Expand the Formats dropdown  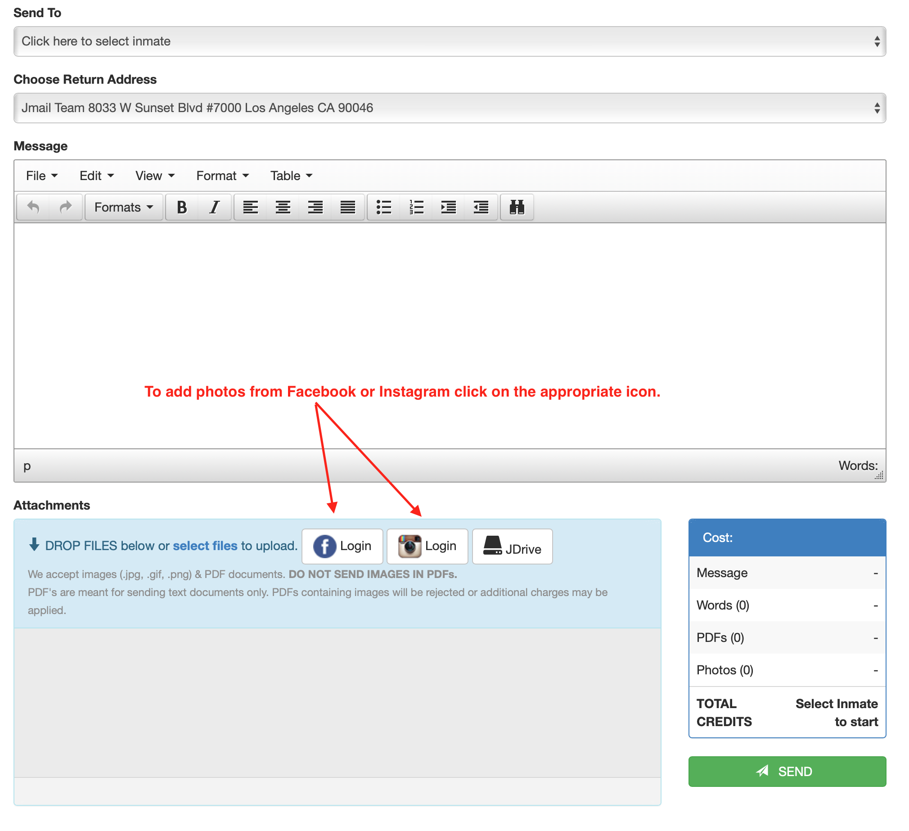click(x=124, y=208)
